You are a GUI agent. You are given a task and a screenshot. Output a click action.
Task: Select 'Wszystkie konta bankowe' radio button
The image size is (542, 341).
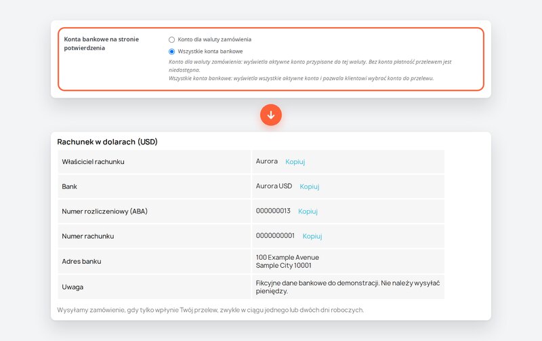pos(171,52)
